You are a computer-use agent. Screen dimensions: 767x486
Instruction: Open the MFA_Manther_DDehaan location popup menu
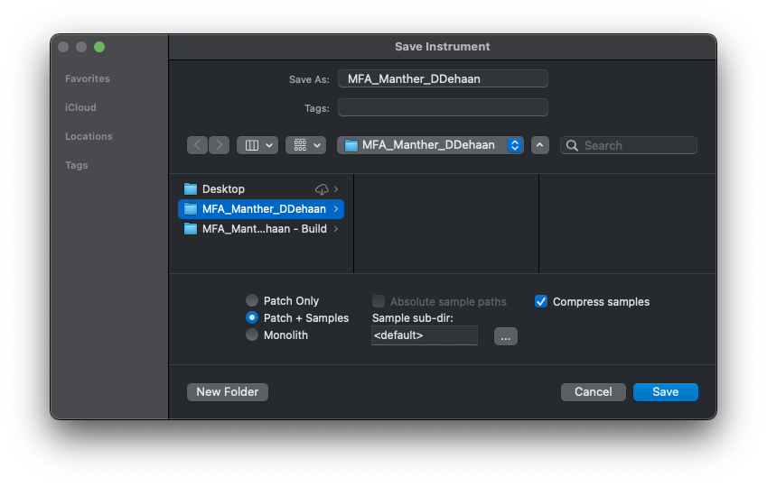(x=430, y=145)
